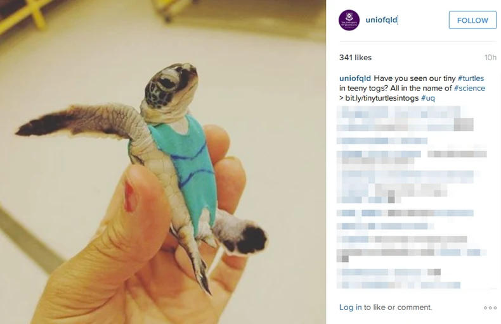Click the bit.ly/tinyturtlesintogs caption text

[x=382, y=98]
